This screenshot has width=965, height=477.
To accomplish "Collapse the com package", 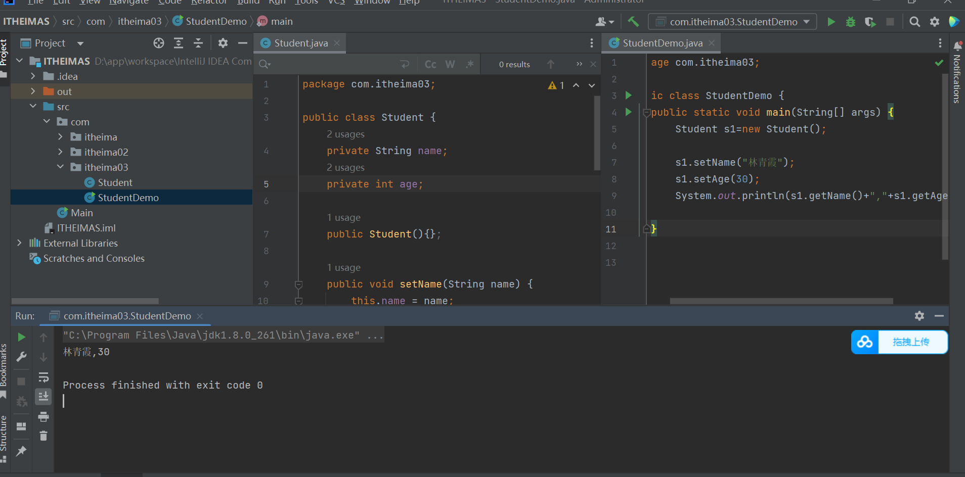I will (x=47, y=121).
